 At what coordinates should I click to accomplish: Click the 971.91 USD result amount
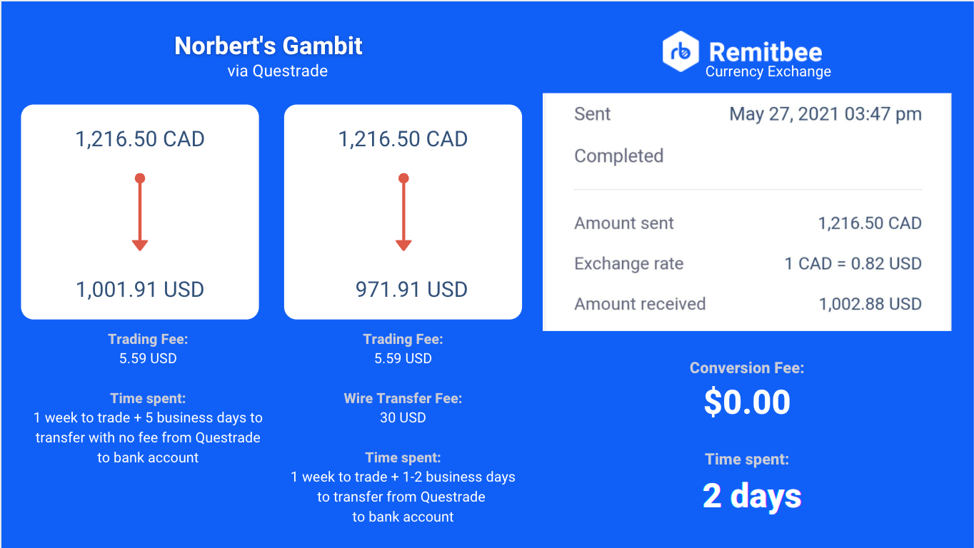[x=411, y=290]
